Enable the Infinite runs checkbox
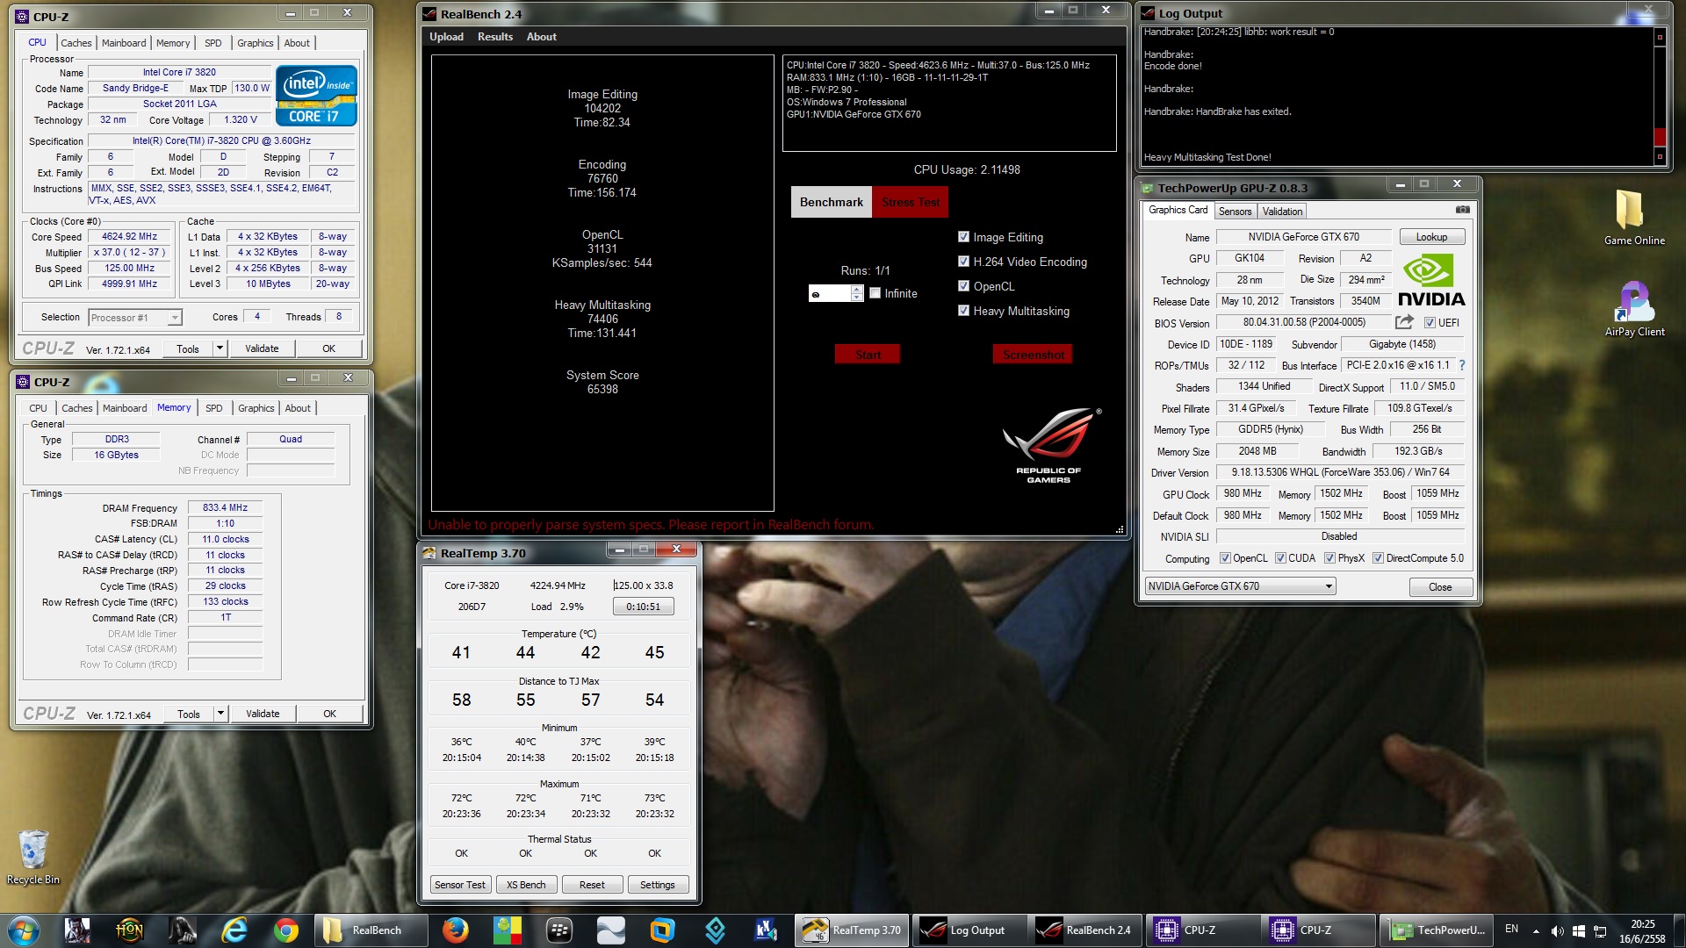Image resolution: width=1686 pixels, height=948 pixels. (x=875, y=293)
